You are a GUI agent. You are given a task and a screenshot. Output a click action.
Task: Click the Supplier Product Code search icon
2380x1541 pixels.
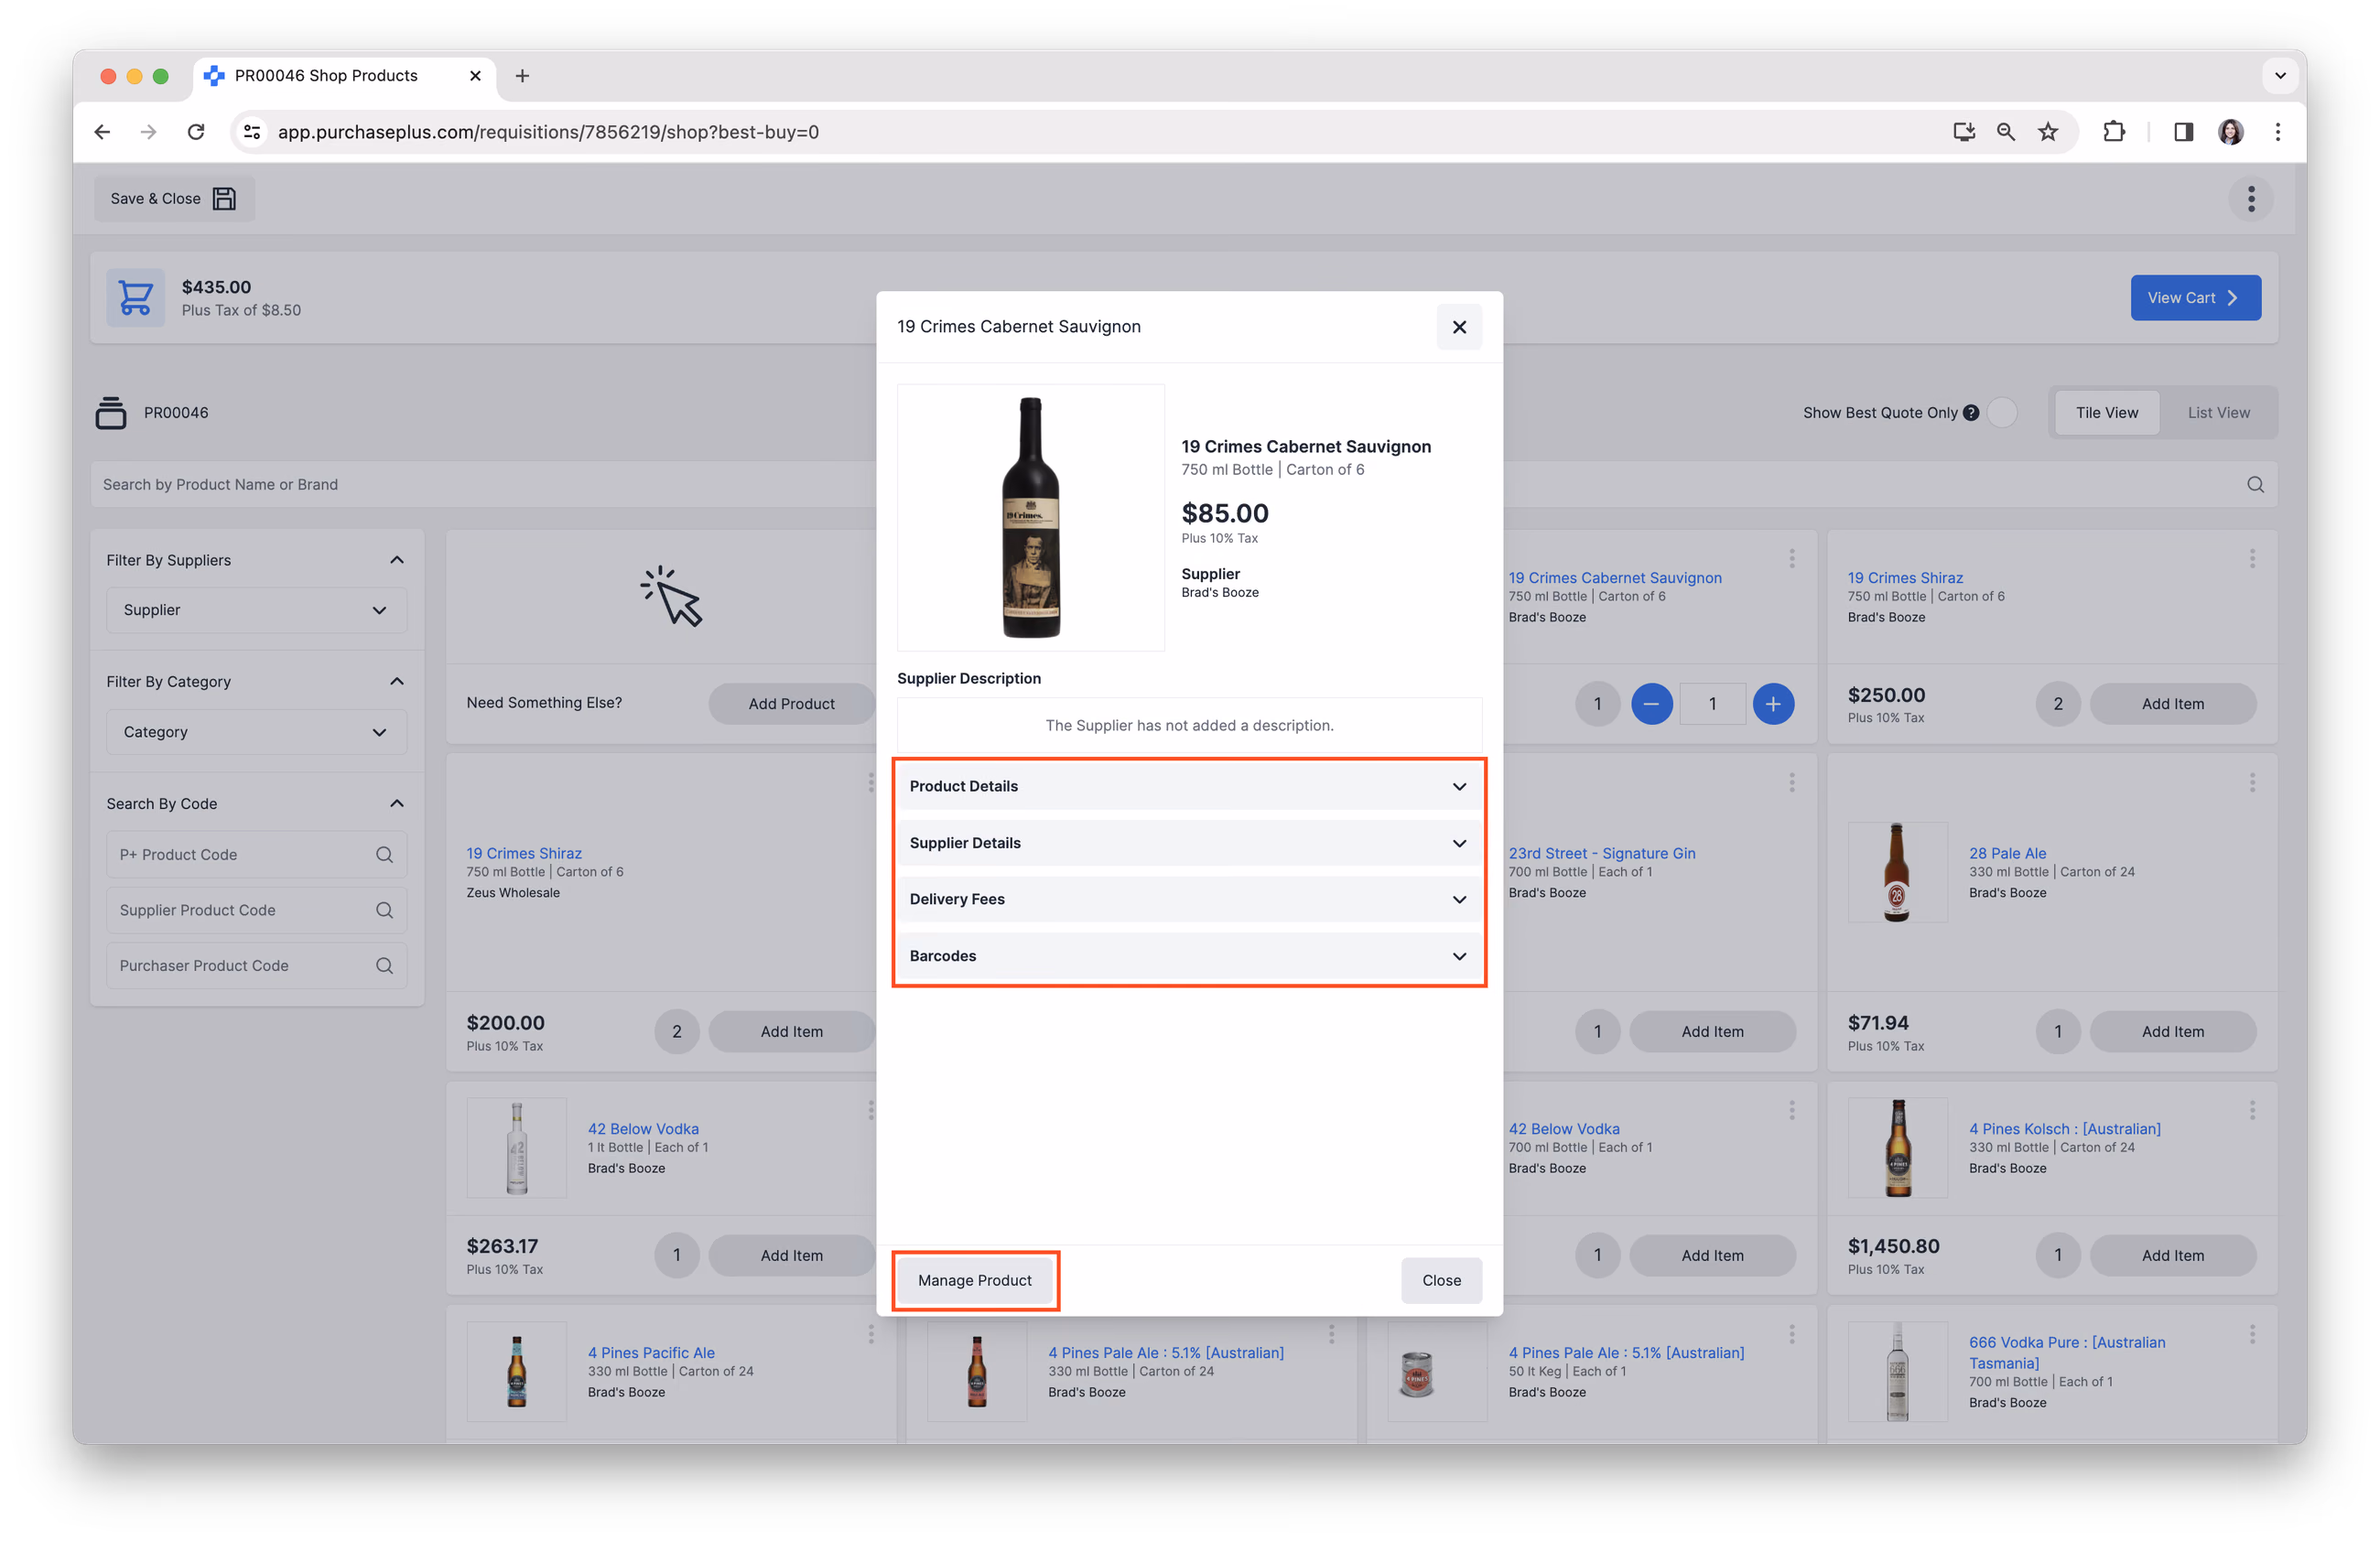384,911
